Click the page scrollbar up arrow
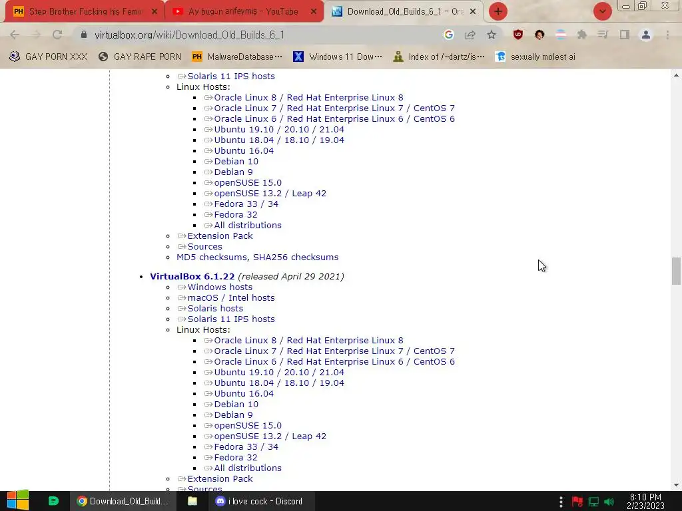 (676, 76)
